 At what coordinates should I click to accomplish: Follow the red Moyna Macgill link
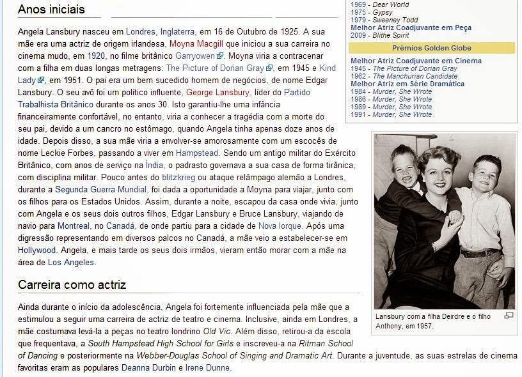coord(196,44)
